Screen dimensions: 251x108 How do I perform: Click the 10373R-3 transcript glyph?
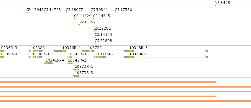tap(76, 75)
